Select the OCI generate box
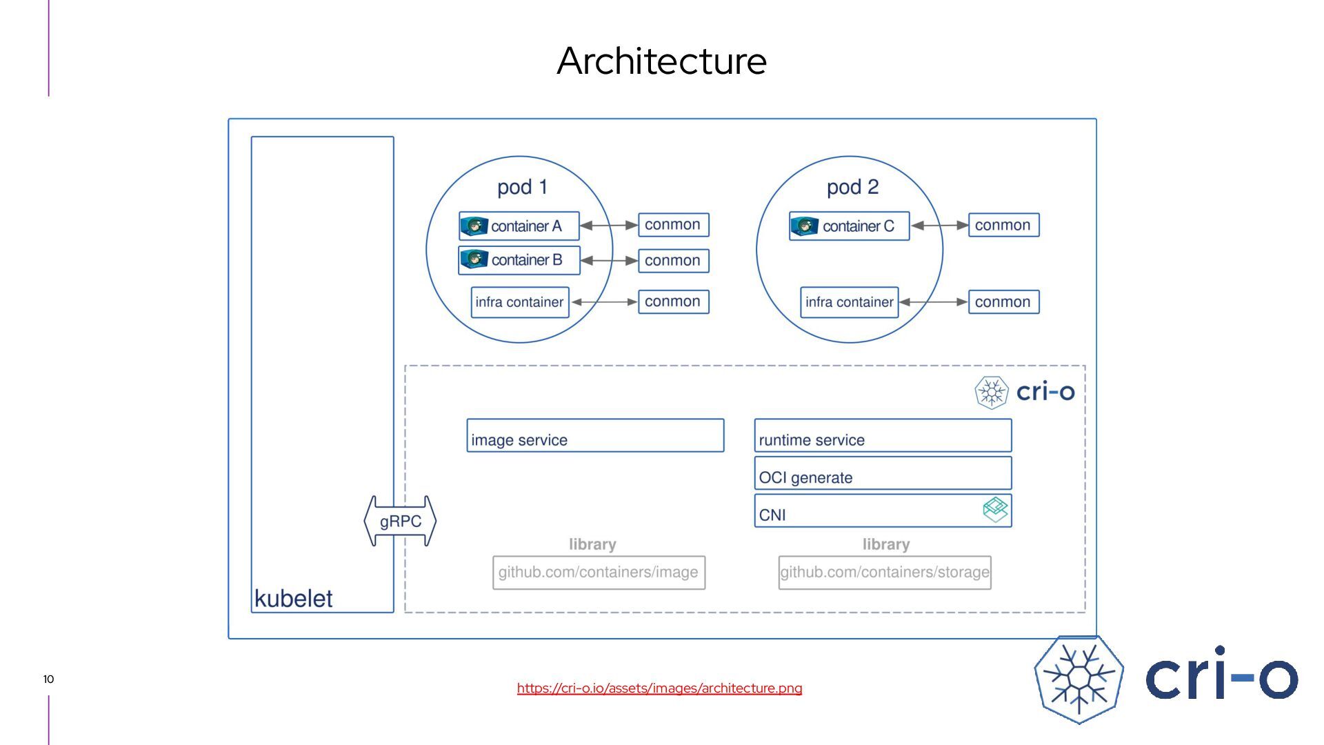The height and width of the screenshot is (745, 1324). click(883, 474)
